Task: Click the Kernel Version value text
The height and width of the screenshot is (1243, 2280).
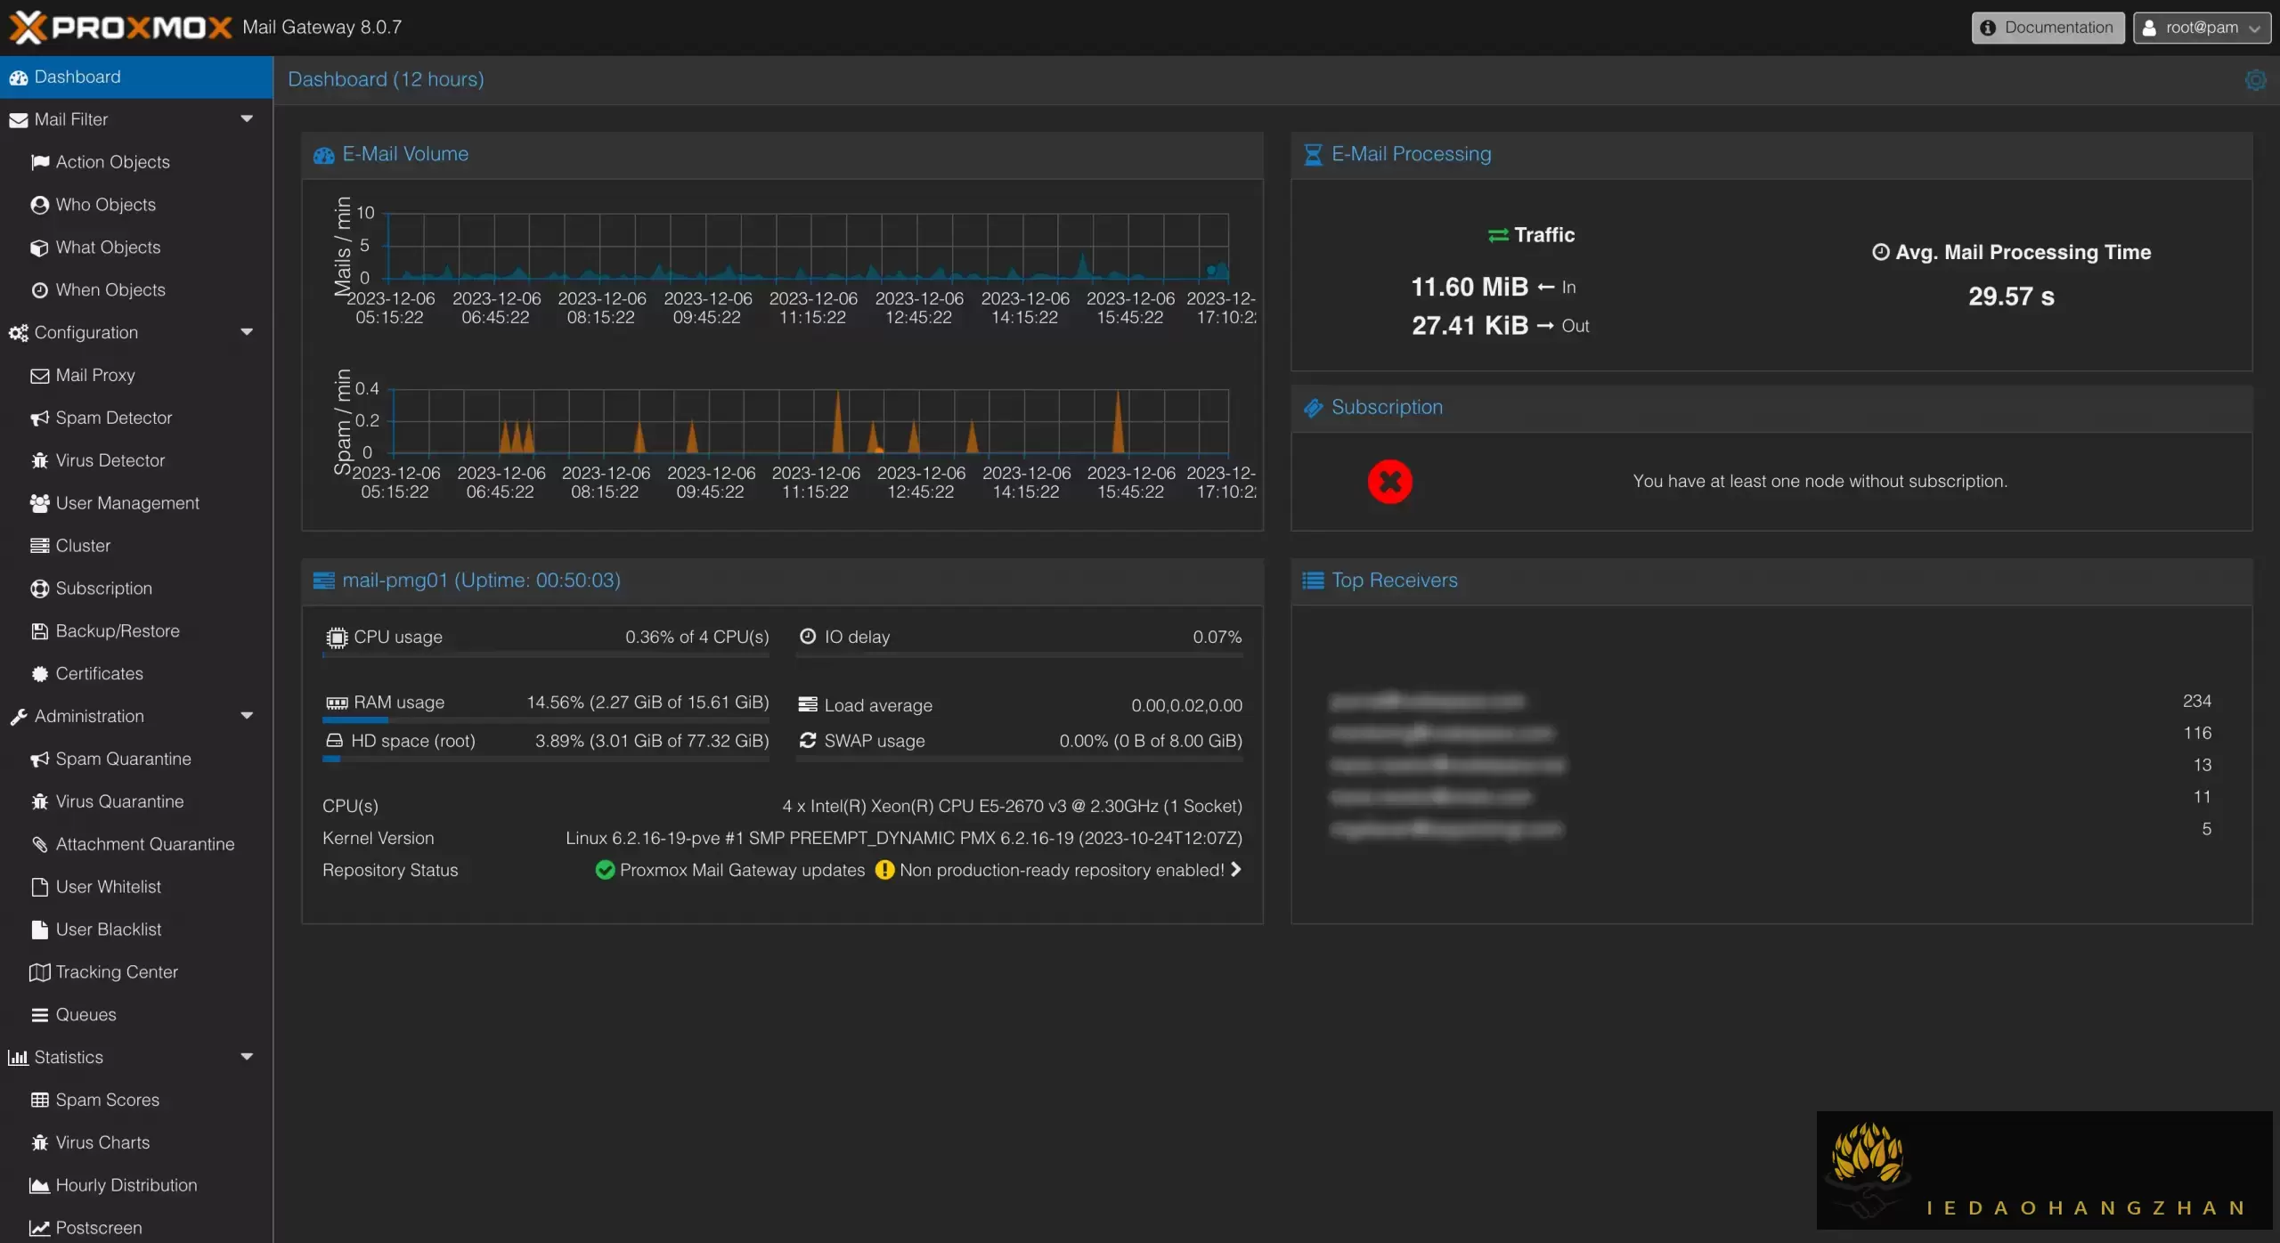Action: click(x=903, y=839)
